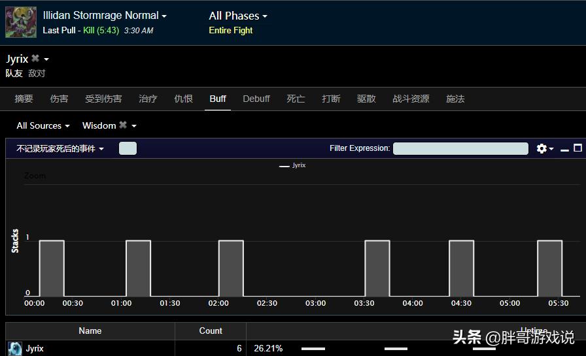Open the 治疗 tab
Image resolution: width=586 pixels, height=356 pixels.
tap(148, 99)
